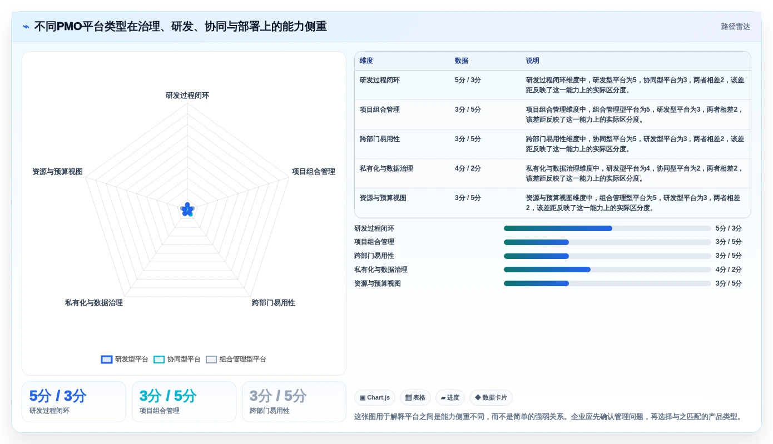Toggle the 组合管理型平台 legend swatch
This screenshot has height=444, width=773.
211,360
